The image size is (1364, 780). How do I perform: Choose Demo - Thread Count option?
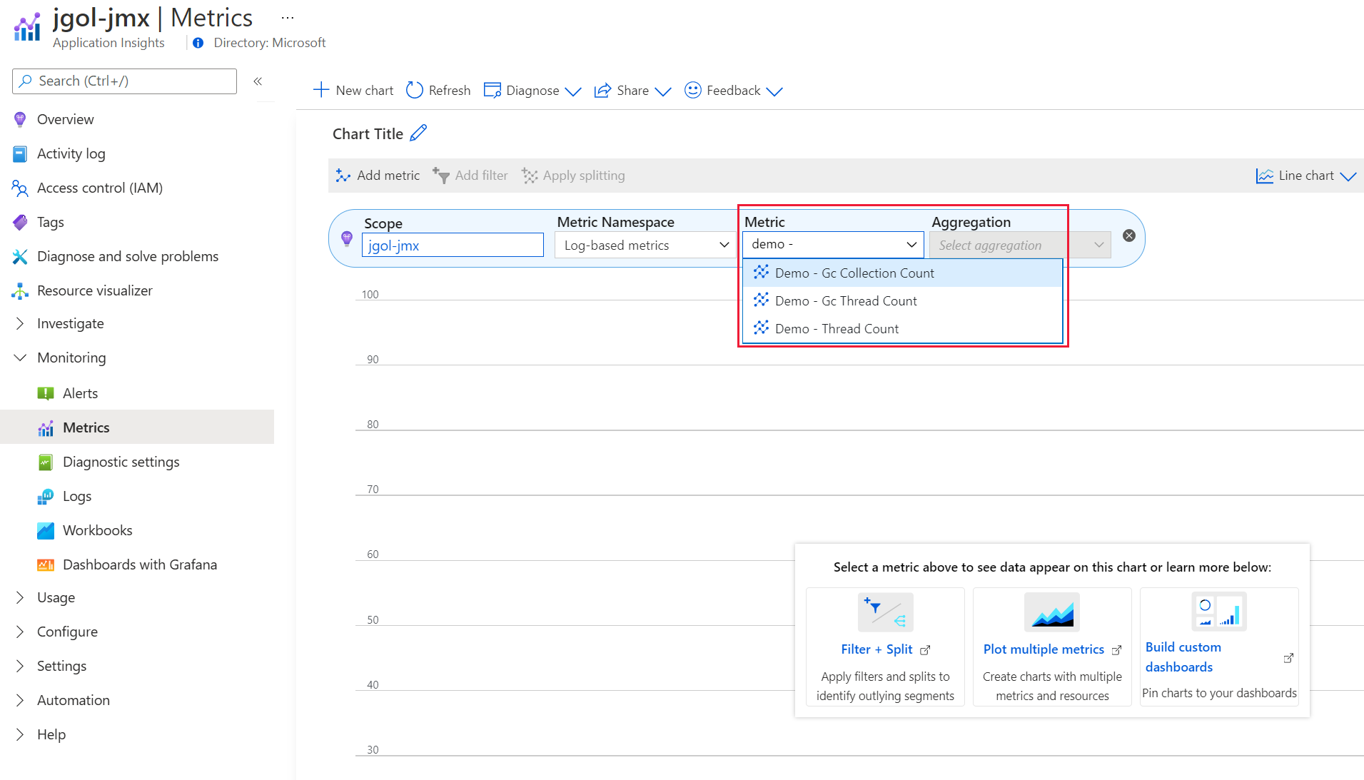837,329
